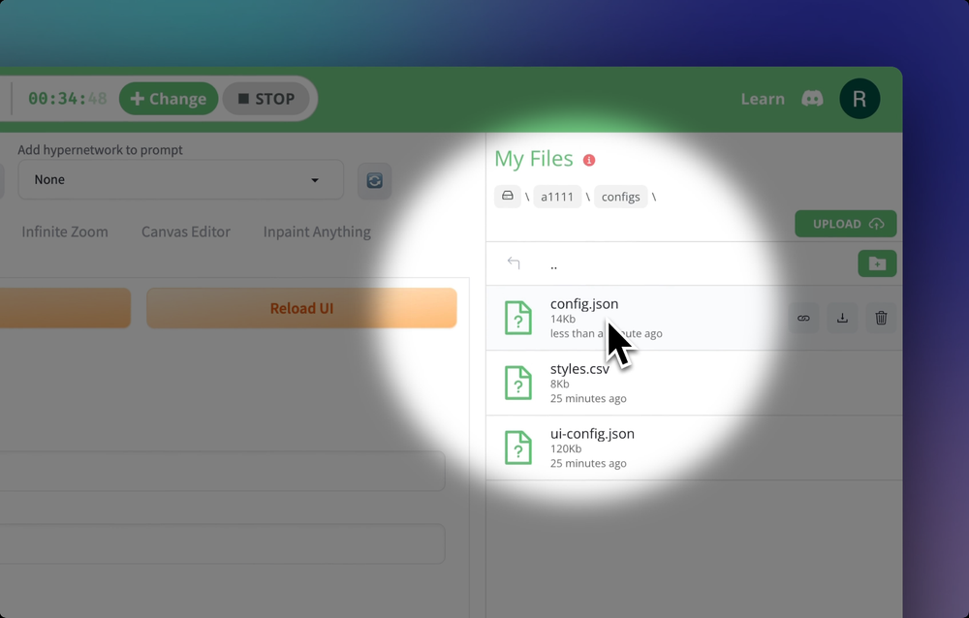Create a new folder with the folder-plus icon

(x=877, y=263)
